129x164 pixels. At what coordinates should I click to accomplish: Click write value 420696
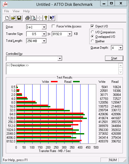pyautogui.click(x=103, y=114)
